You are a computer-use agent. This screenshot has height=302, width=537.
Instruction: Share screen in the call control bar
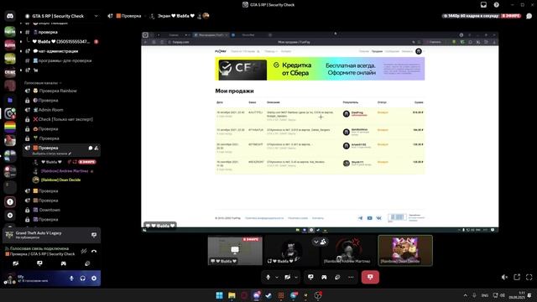pos(310,277)
